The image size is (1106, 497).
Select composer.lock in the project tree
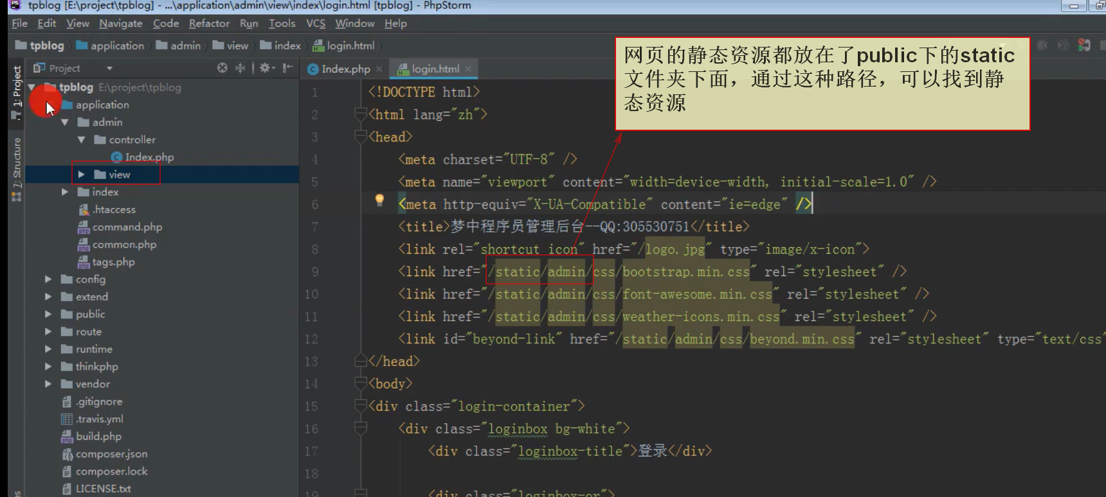(104, 471)
